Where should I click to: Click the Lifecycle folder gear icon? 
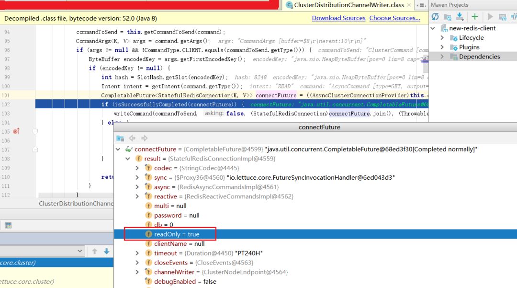pos(454,38)
